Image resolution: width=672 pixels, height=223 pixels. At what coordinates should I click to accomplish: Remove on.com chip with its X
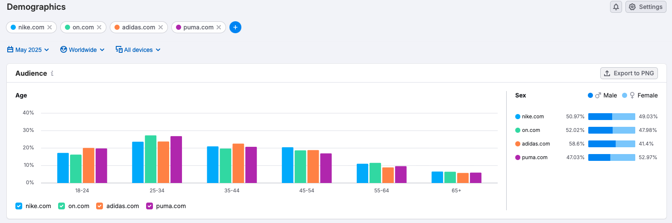tap(99, 27)
